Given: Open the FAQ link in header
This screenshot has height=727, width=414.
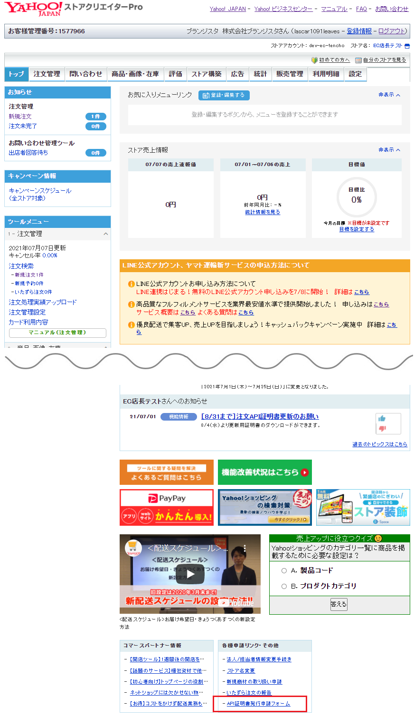Looking at the screenshot, I should coord(361,9).
